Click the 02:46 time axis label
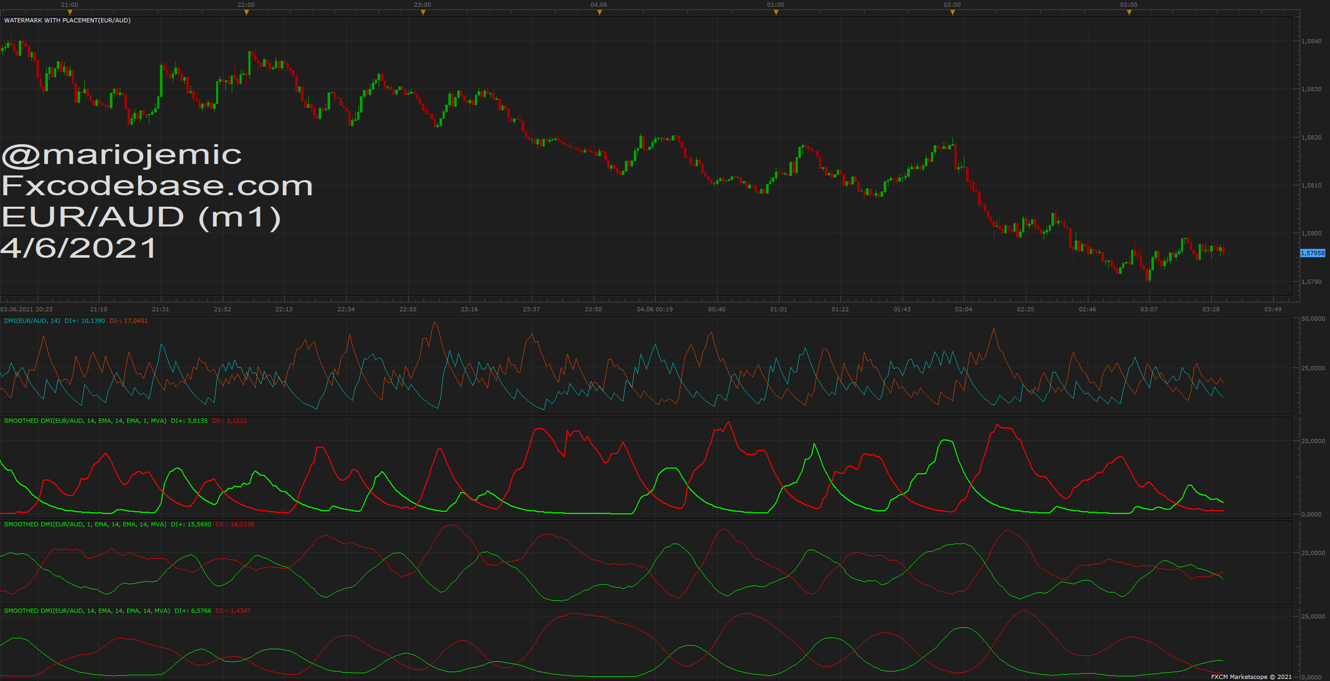This screenshot has width=1330, height=681. coord(1087,309)
